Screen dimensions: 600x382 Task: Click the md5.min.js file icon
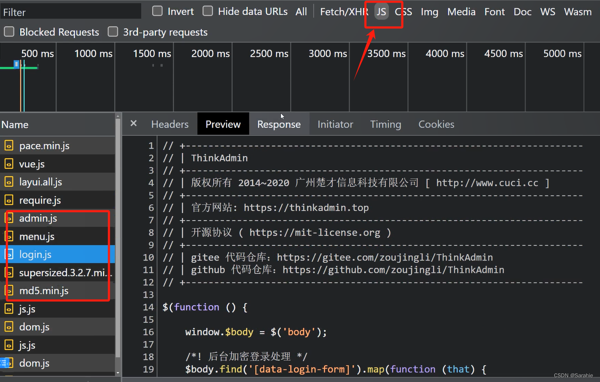pos(9,291)
